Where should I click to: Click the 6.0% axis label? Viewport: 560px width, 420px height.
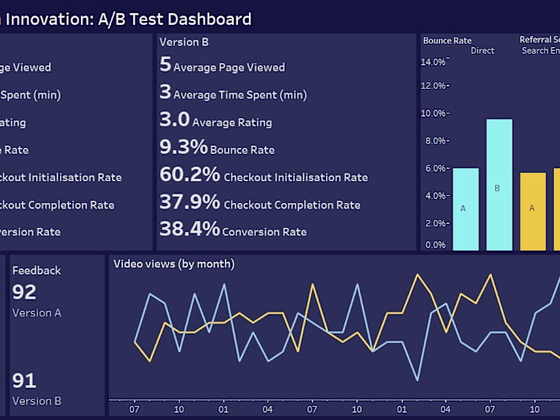click(x=436, y=169)
